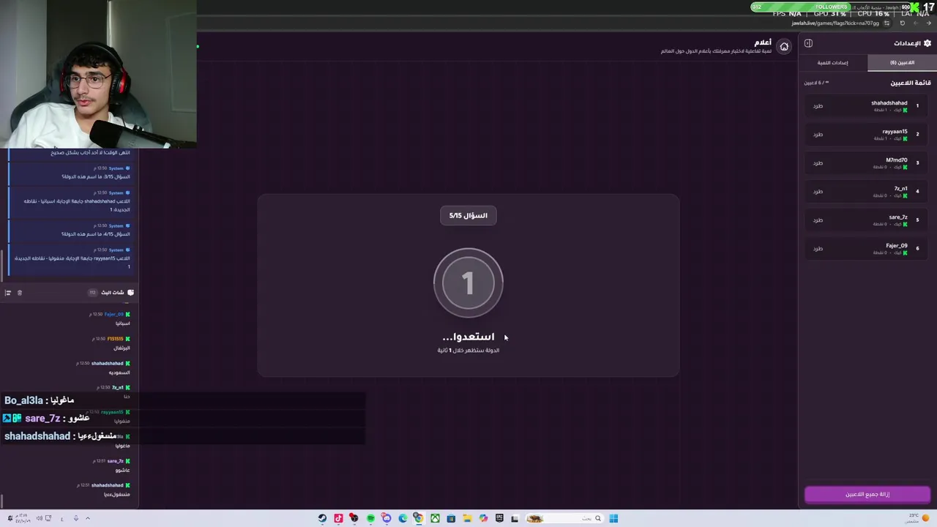Click the Kick badge icon under Fajer_09

906,253
